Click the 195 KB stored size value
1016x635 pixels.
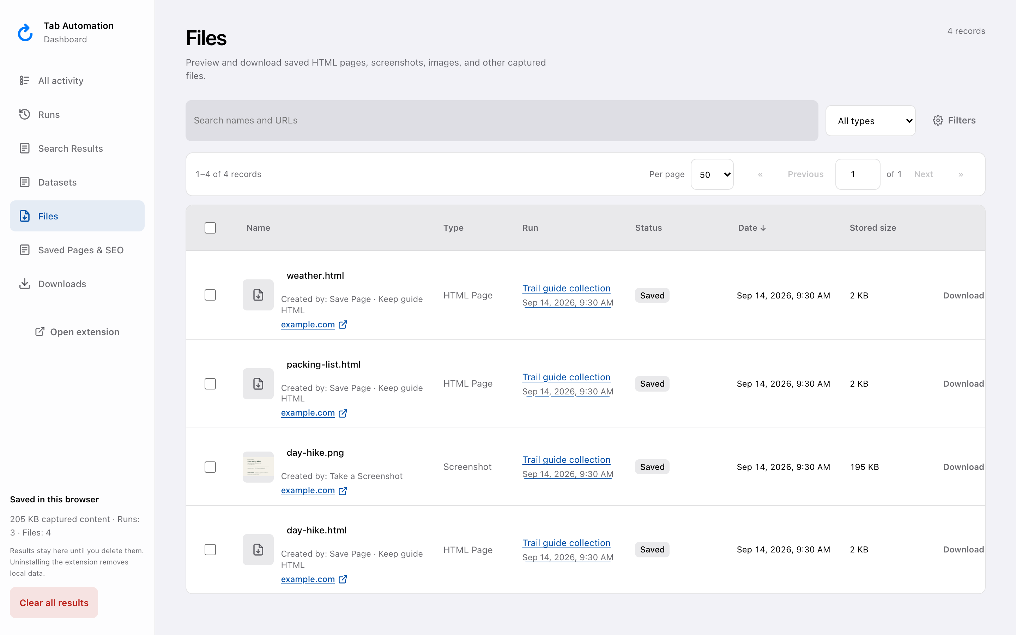(x=864, y=467)
